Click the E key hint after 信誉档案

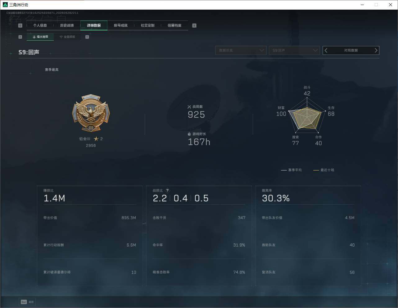(194, 25)
